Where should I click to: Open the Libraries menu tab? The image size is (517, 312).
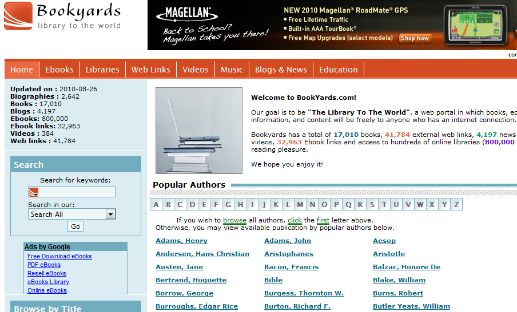coord(102,70)
